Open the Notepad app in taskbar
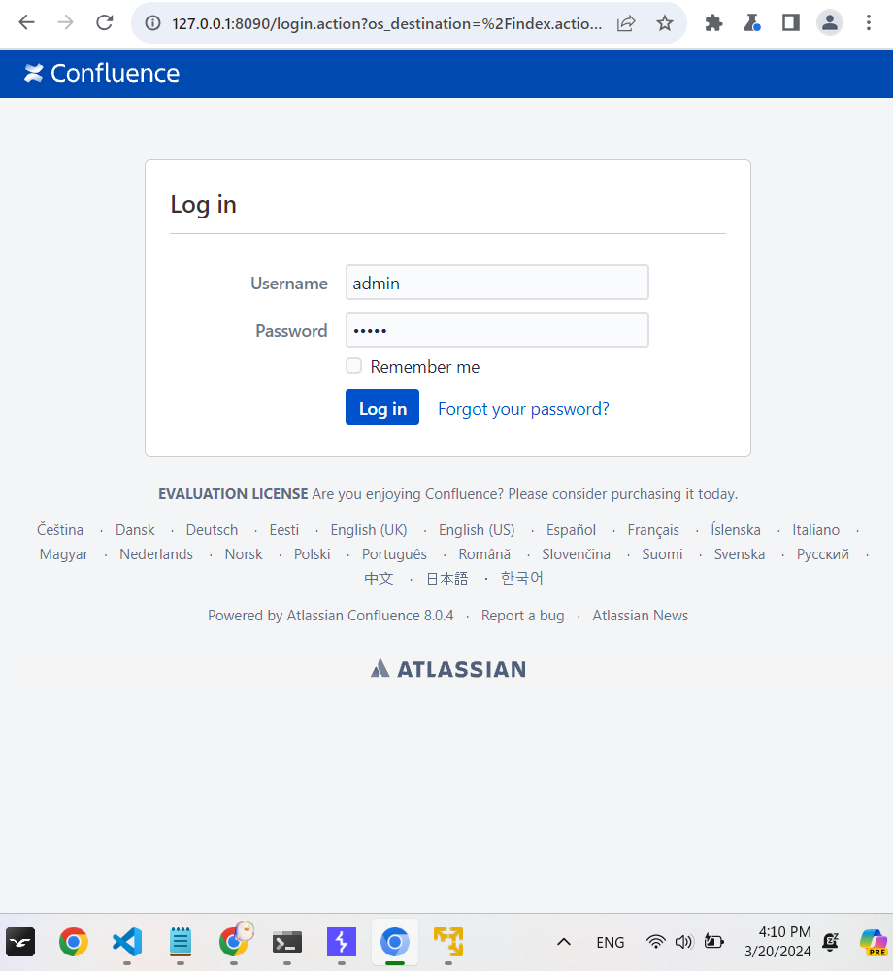The height and width of the screenshot is (971, 893). point(181,943)
